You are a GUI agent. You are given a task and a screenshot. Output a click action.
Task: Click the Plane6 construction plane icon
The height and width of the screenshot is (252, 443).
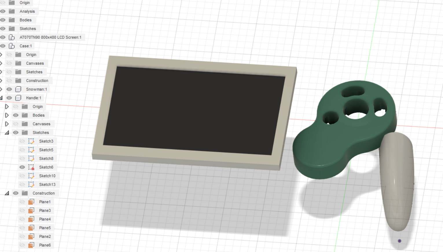click(x=31, y=245)
